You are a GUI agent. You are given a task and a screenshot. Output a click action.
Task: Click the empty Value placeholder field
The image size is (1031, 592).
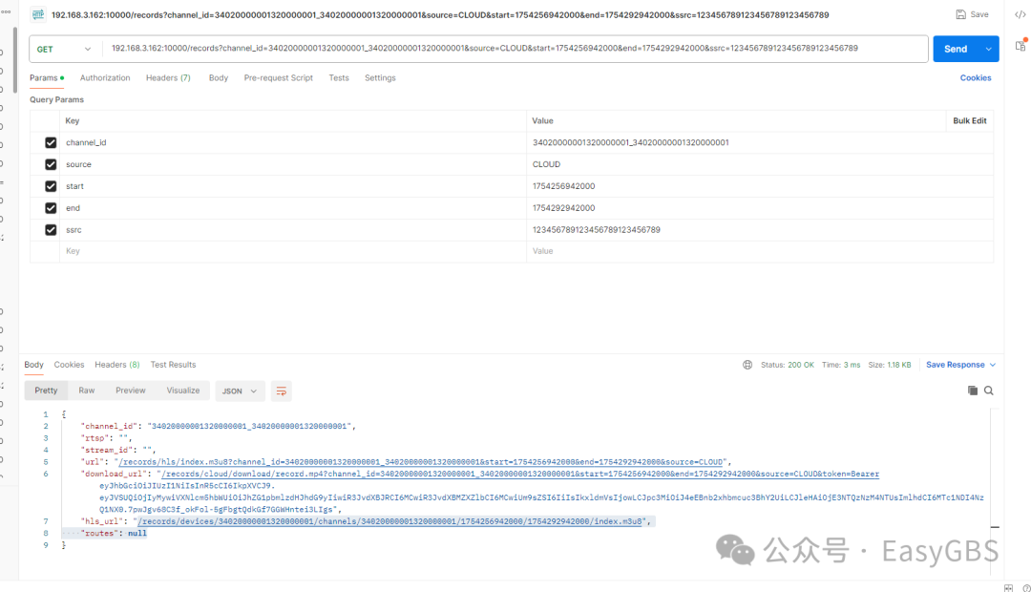[760, 251]
